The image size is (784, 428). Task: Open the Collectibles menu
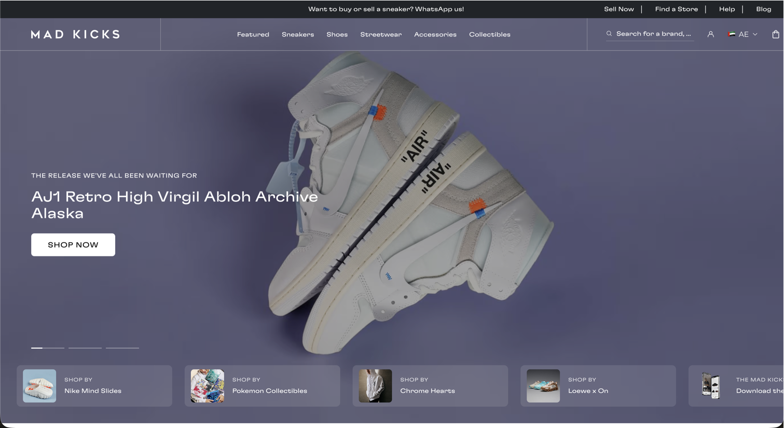coord(490,35)
